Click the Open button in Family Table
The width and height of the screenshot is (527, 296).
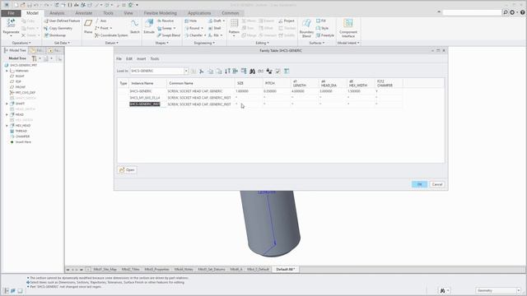[x=127, y=170]
